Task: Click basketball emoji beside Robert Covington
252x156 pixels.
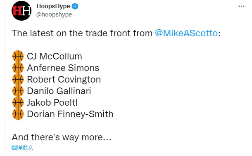Action: [x=18, y=79]
